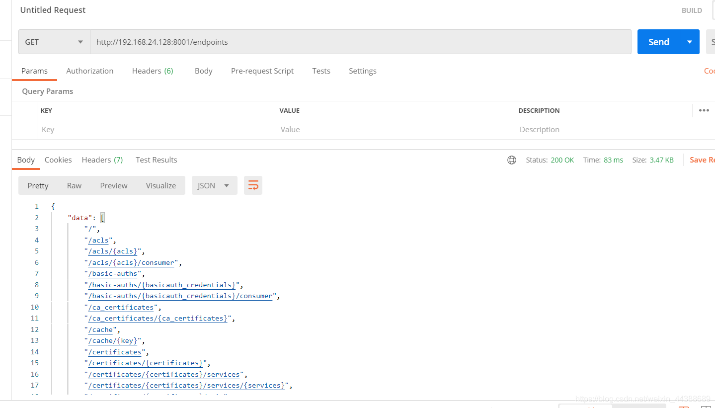The width and height of the screenshot is (715, 408).
Task: Toggle the wrap lines icon
Action: click(x=253, y=185)
